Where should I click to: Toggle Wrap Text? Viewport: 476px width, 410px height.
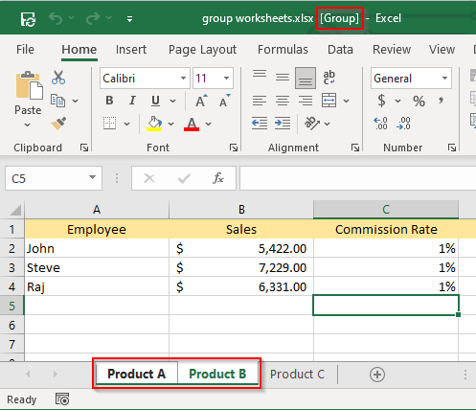coord(329,78)
